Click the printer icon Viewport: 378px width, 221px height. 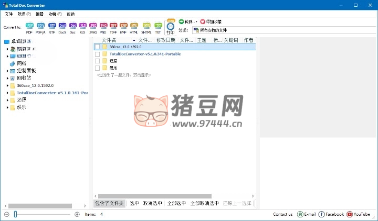tap(171, 26)
